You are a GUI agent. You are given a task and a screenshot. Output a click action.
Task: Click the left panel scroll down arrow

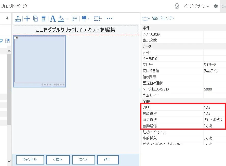point(9,161)
